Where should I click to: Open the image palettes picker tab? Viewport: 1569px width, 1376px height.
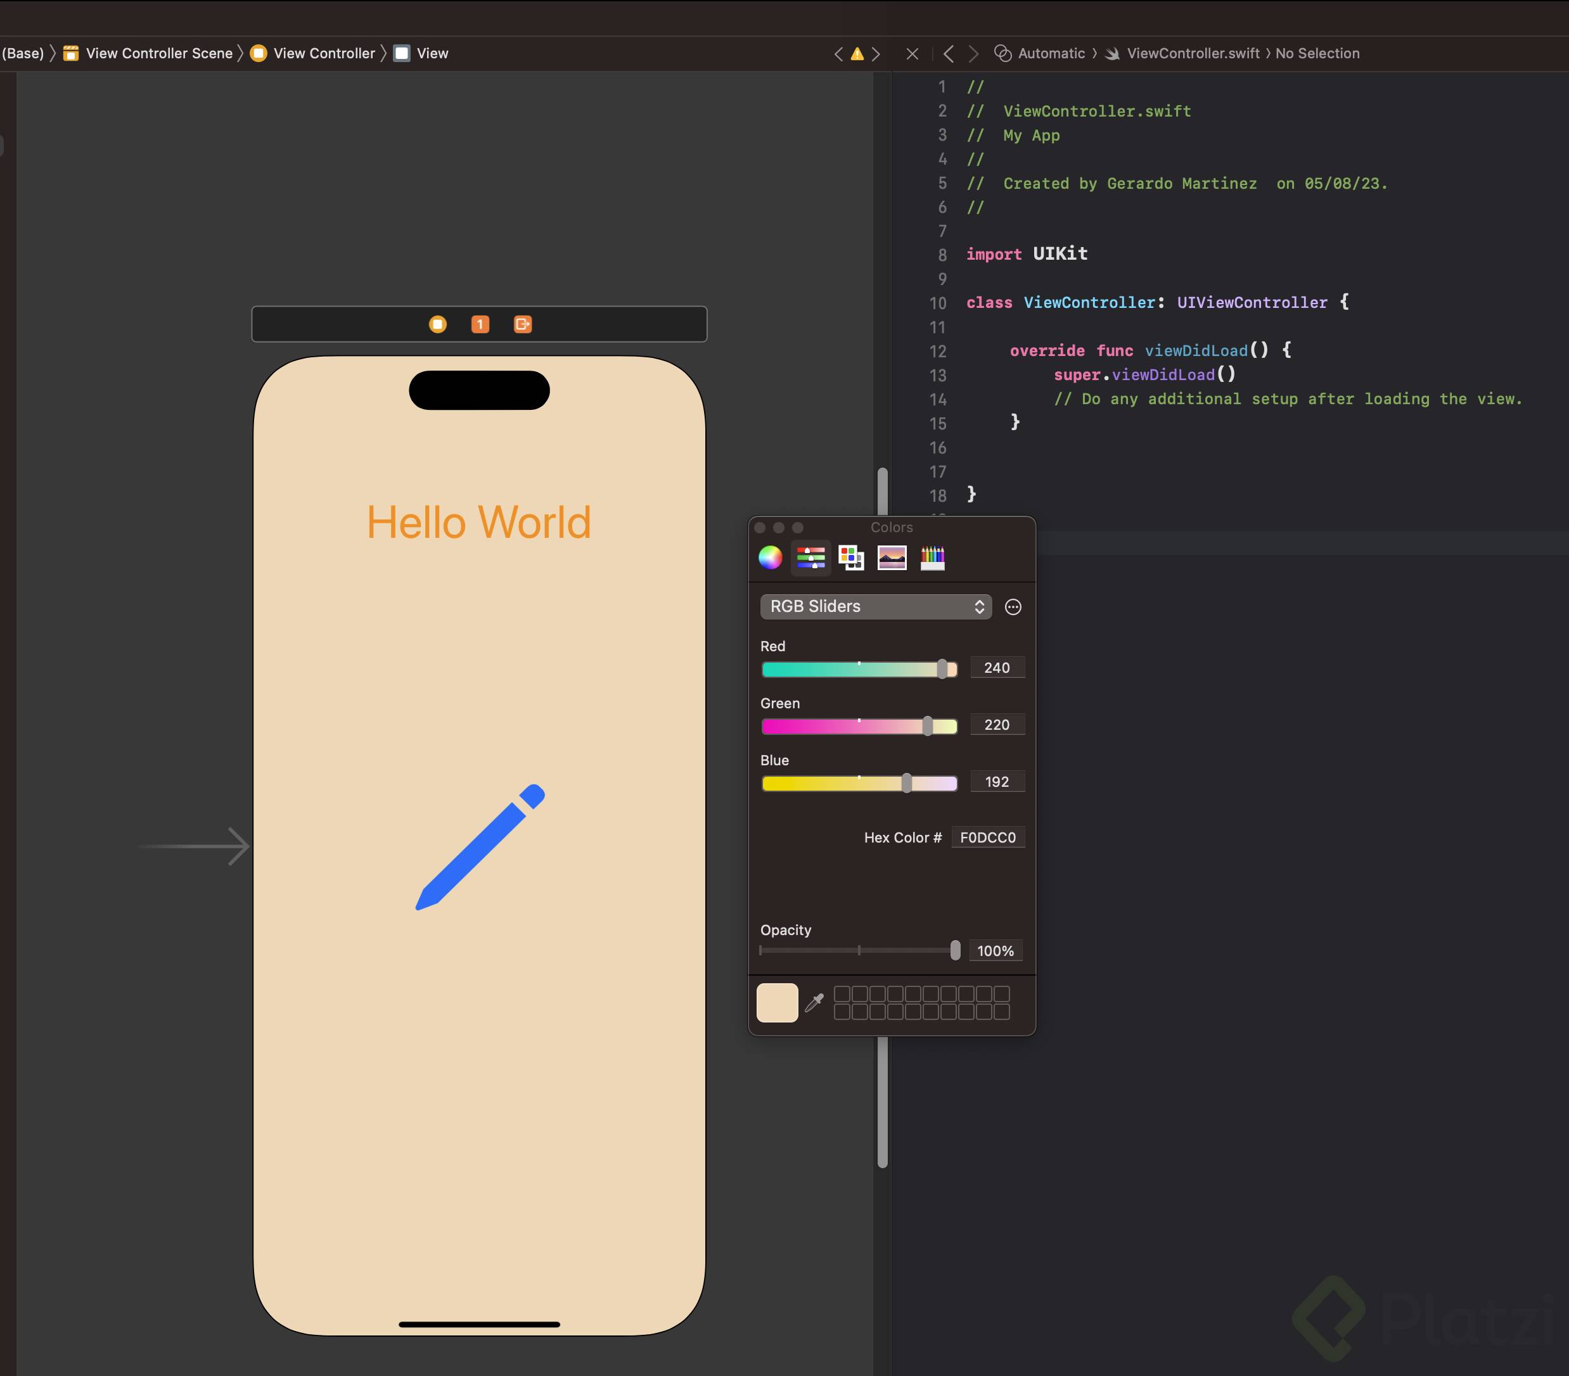[x=891, y=558]
